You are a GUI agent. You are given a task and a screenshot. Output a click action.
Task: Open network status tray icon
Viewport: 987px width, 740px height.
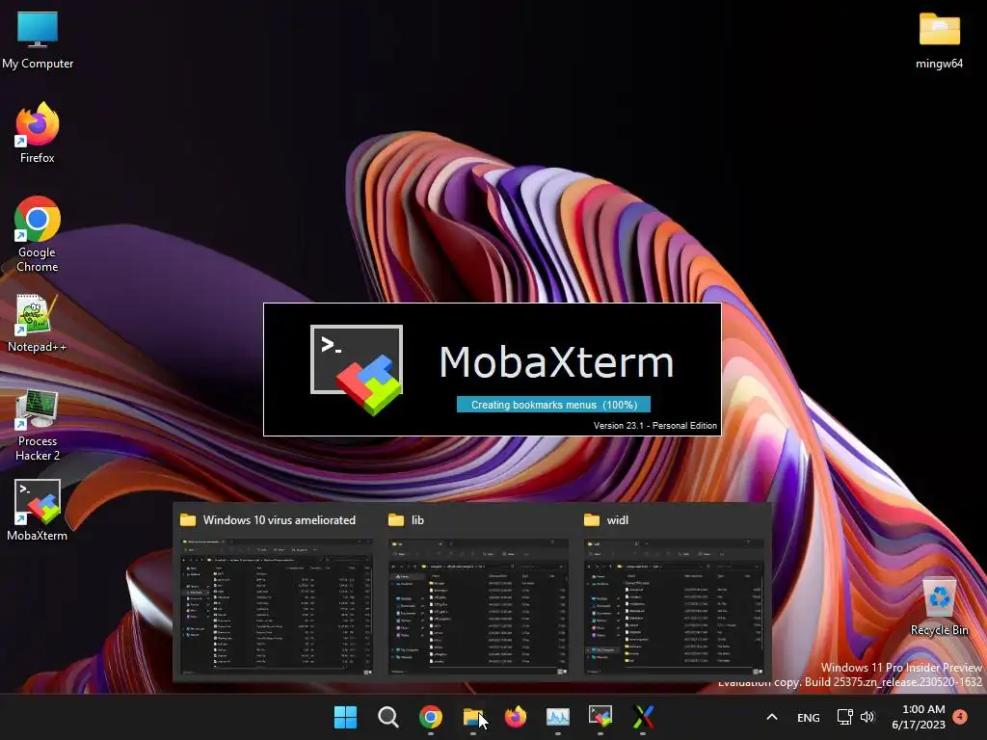point(844,717)
